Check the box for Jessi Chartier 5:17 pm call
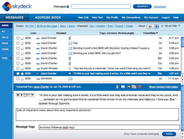This screenshot has width=184, height=139. coord(18,38)
